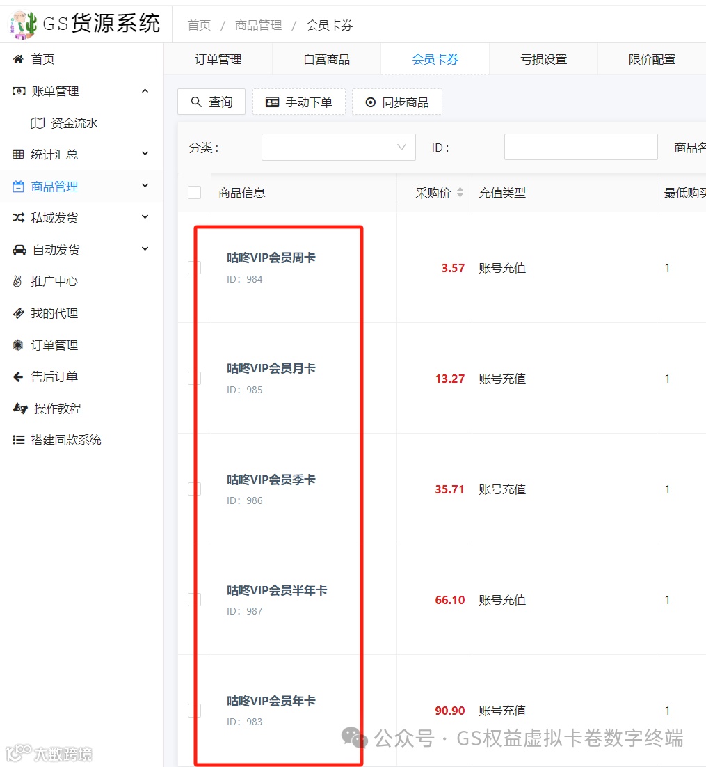
Task: Click the magnifier icon in 查询 button
Action: (x=196, y=102)
